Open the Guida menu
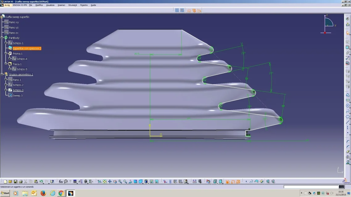Viewport: 351px width, 197px height. tap(93, 5)
